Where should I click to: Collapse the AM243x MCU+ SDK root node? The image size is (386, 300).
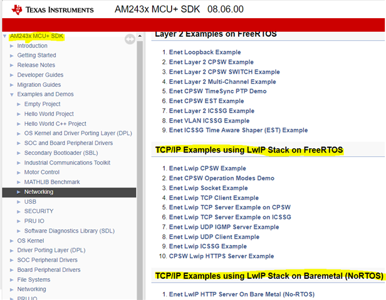4,36
